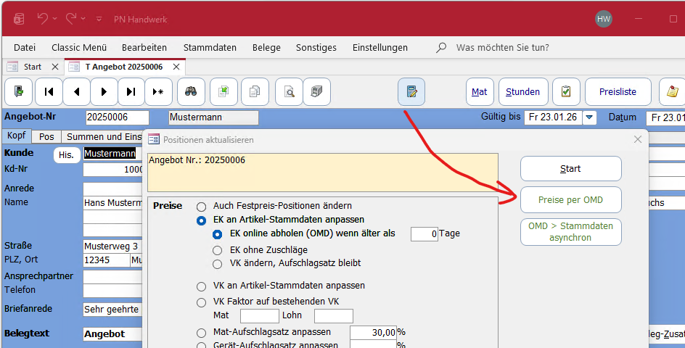685x348 pixels.
Task: Open the Stammdaten menu
Action: (x=210, y=47)
